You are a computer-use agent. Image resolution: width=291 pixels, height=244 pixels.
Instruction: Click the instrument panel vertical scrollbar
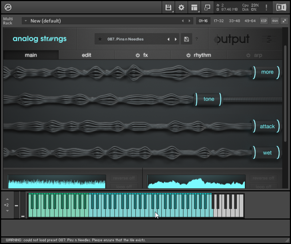click(285, 94)
